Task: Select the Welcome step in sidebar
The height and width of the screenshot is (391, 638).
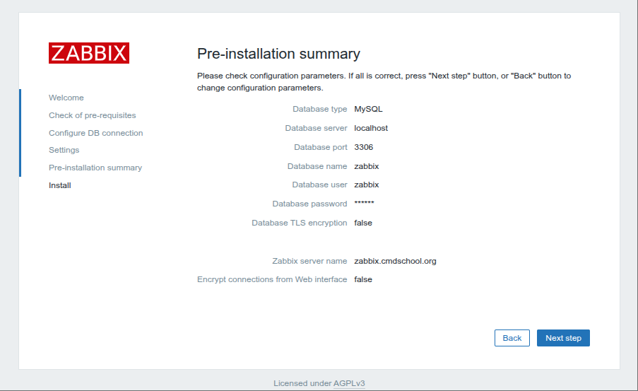Action: [66, 98]
